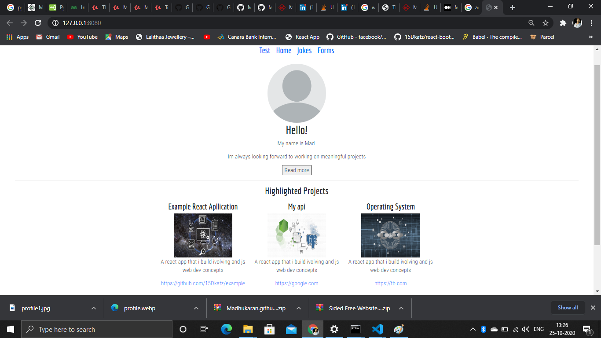The width and height of the screenshot is (601, 338).
Task: Open Cortana circle icon on taskbar
Action: (183, 329)
